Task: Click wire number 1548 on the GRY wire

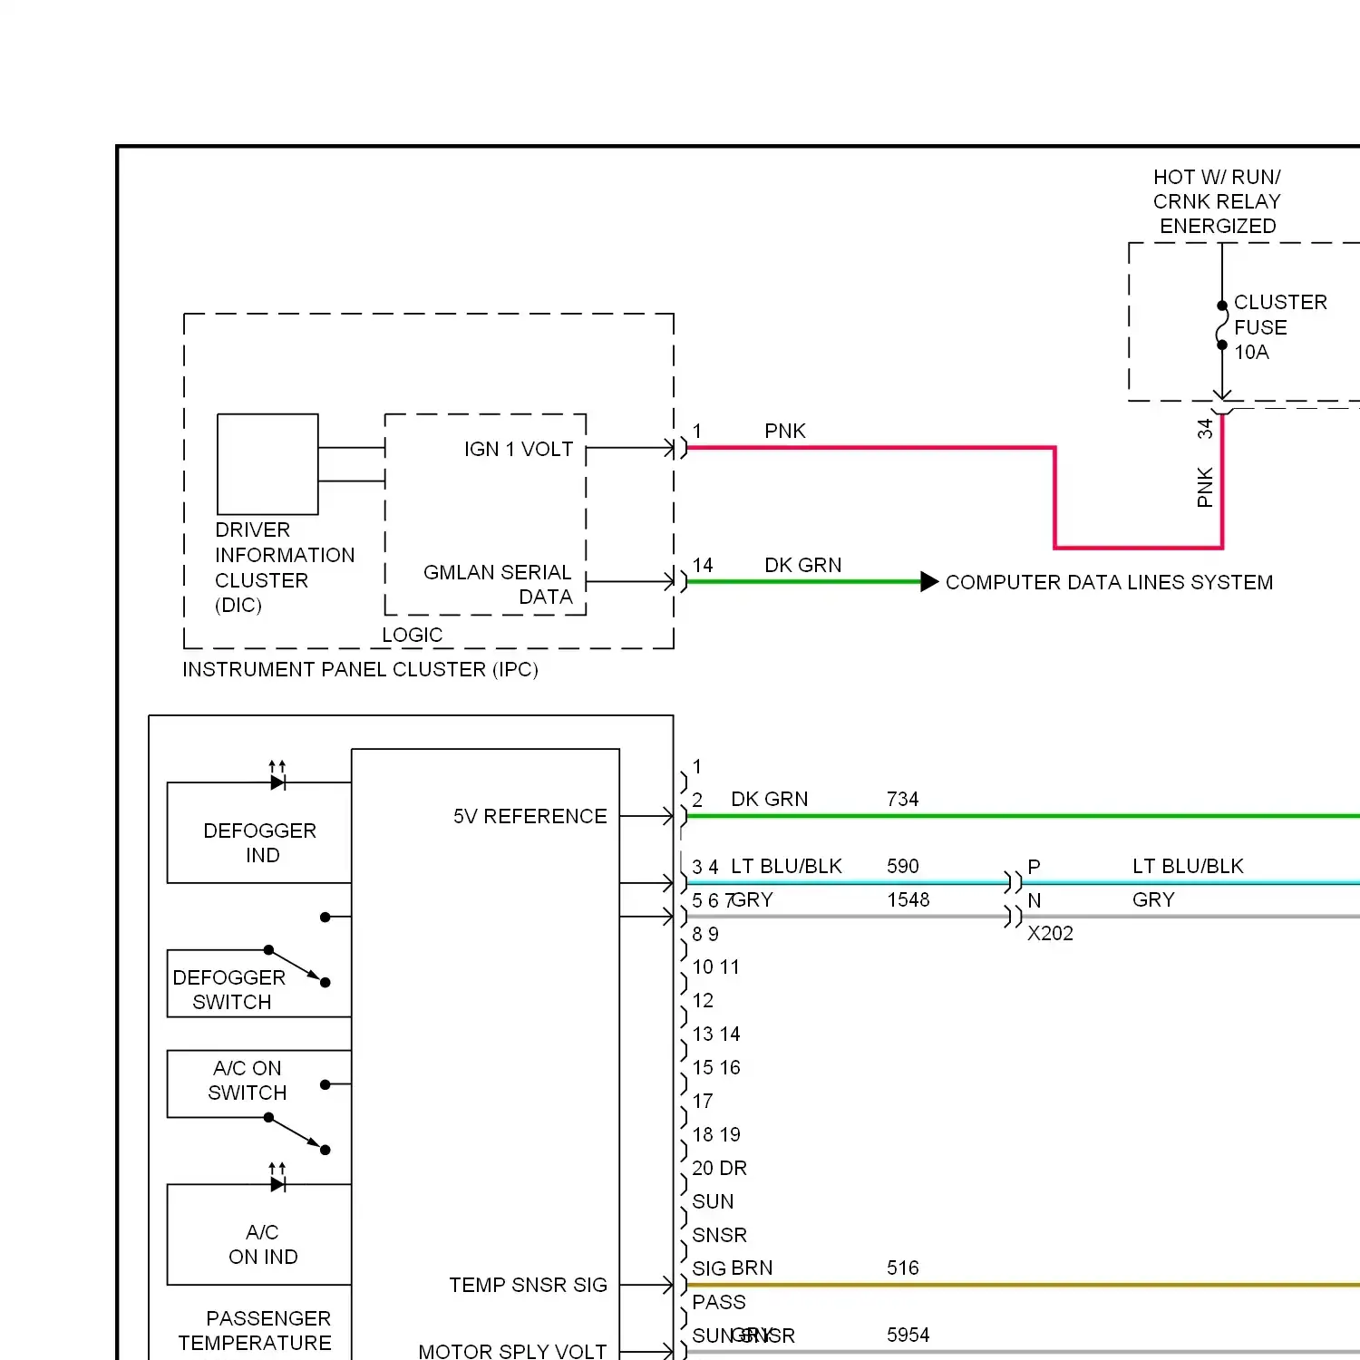Action: (x=908, y=899)
